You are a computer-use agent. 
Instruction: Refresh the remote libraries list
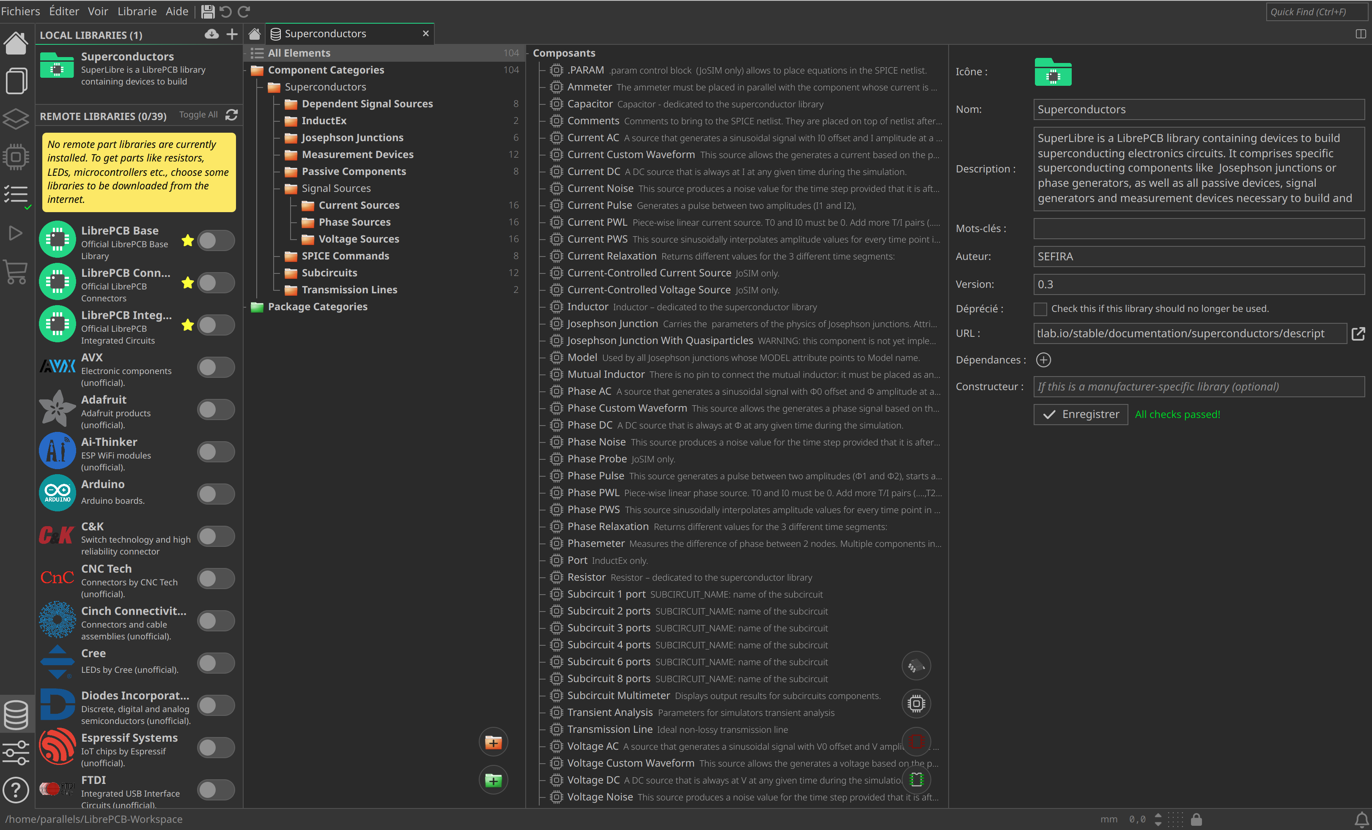pyautogui.click(x=232, y=115)
